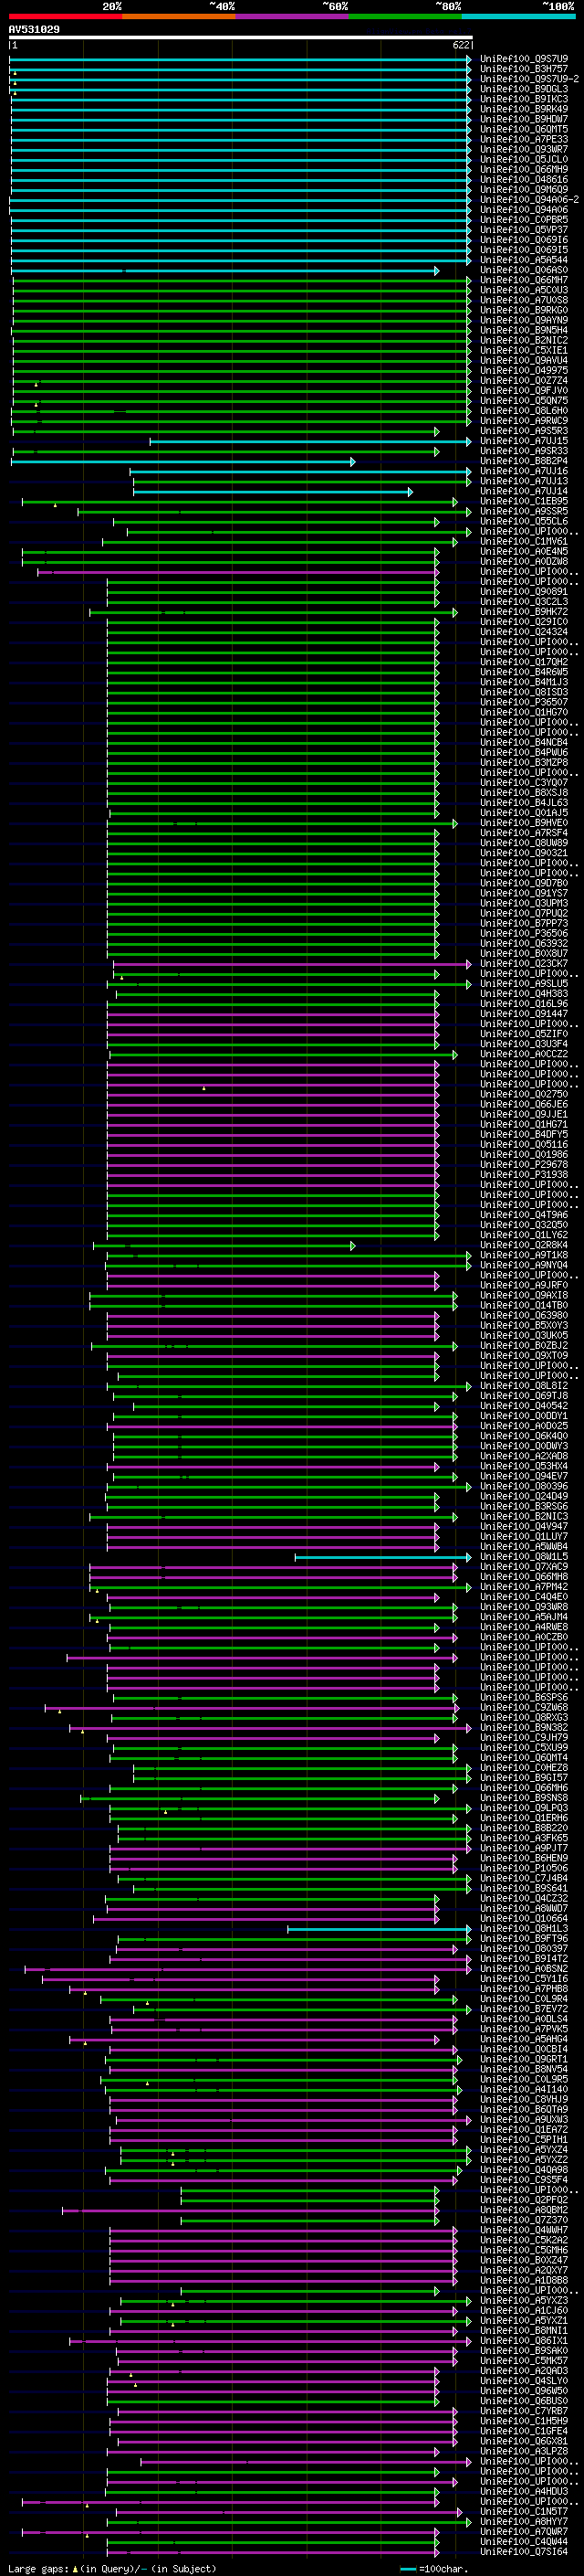Select the UniRef100_Q93WR7 label
The height and width of the screenshot is (2576, 584).
point(524,149)
